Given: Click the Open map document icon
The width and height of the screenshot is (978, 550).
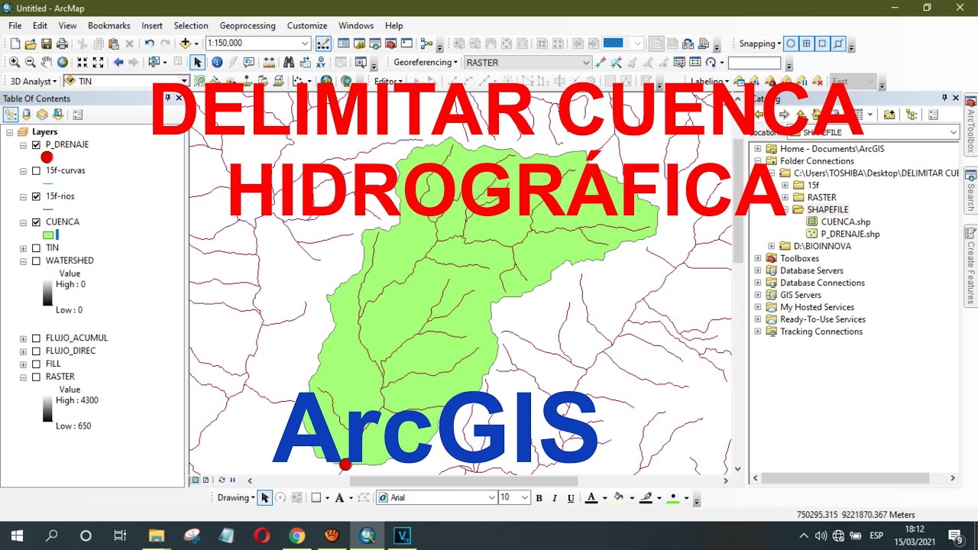Looking at the screenshot, I should coord(31,44).
